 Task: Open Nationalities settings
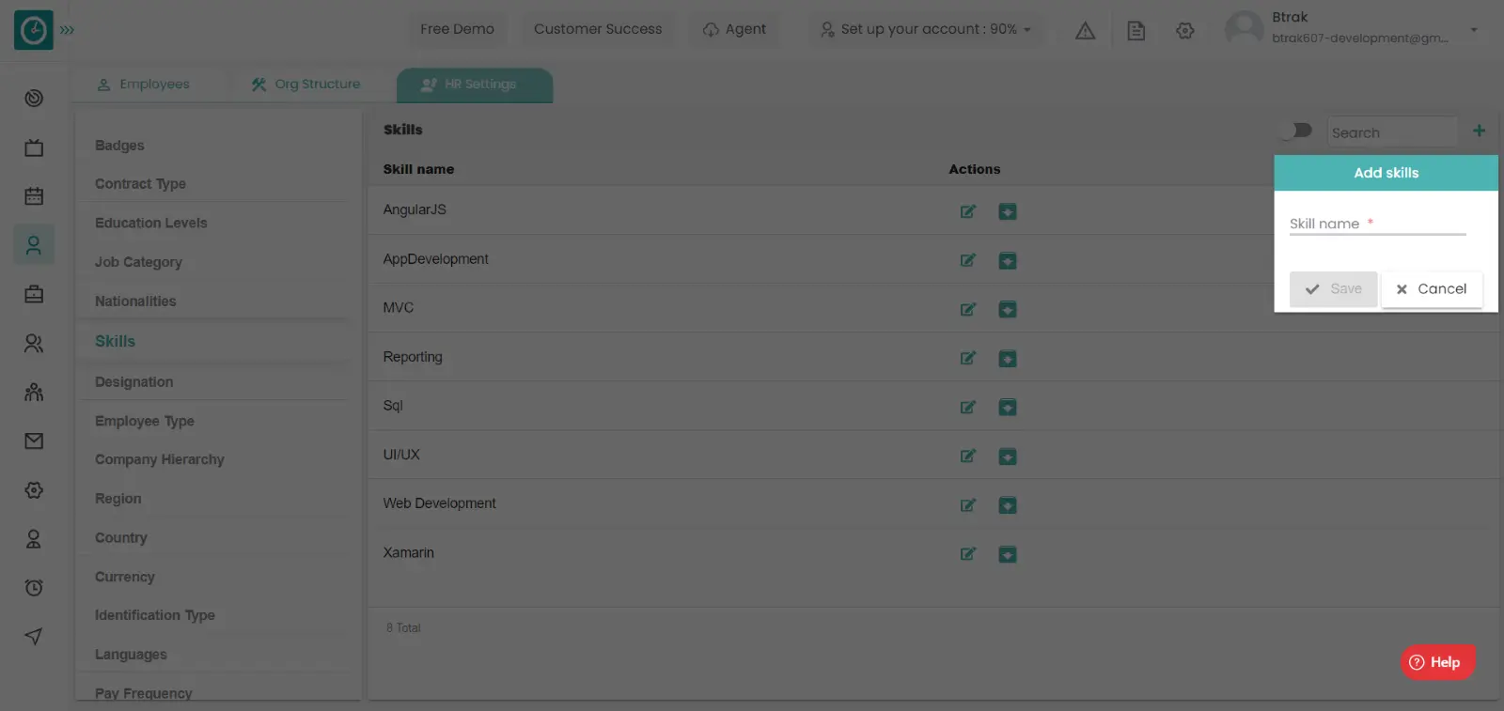click(135, 301)
